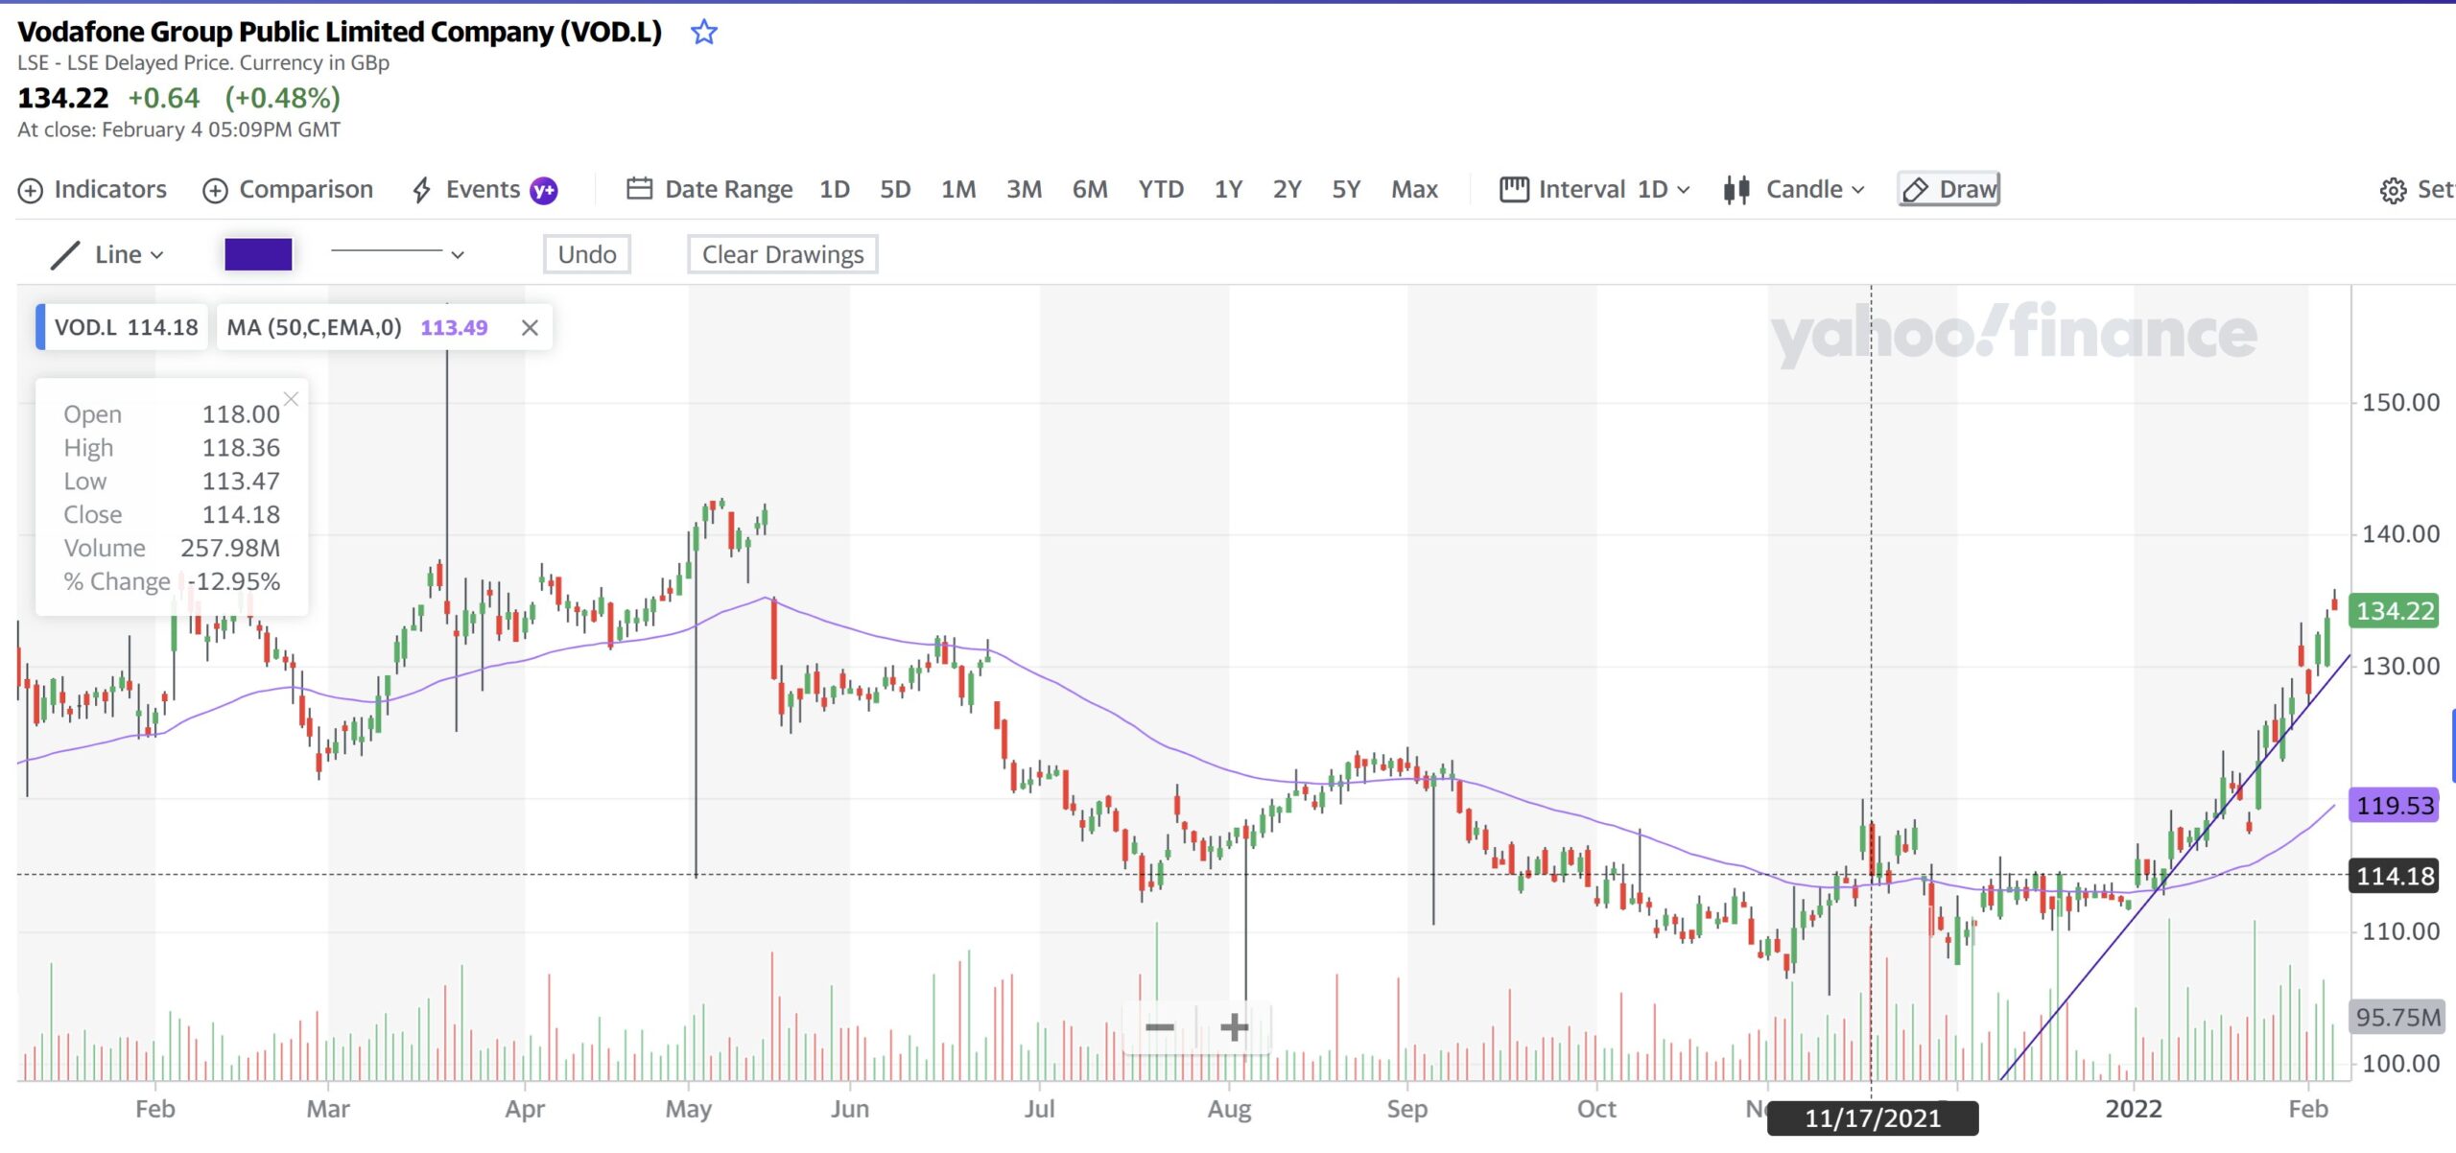
Task: Select the 2Y date range
Action: 1287,190
